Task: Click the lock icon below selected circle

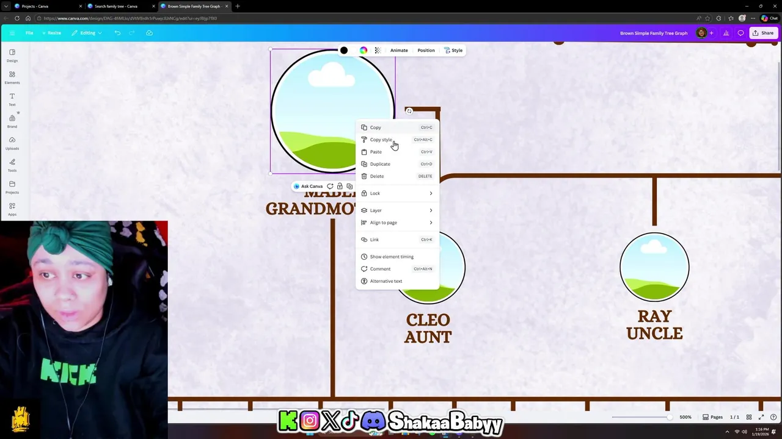Action: tap(340, 187)
